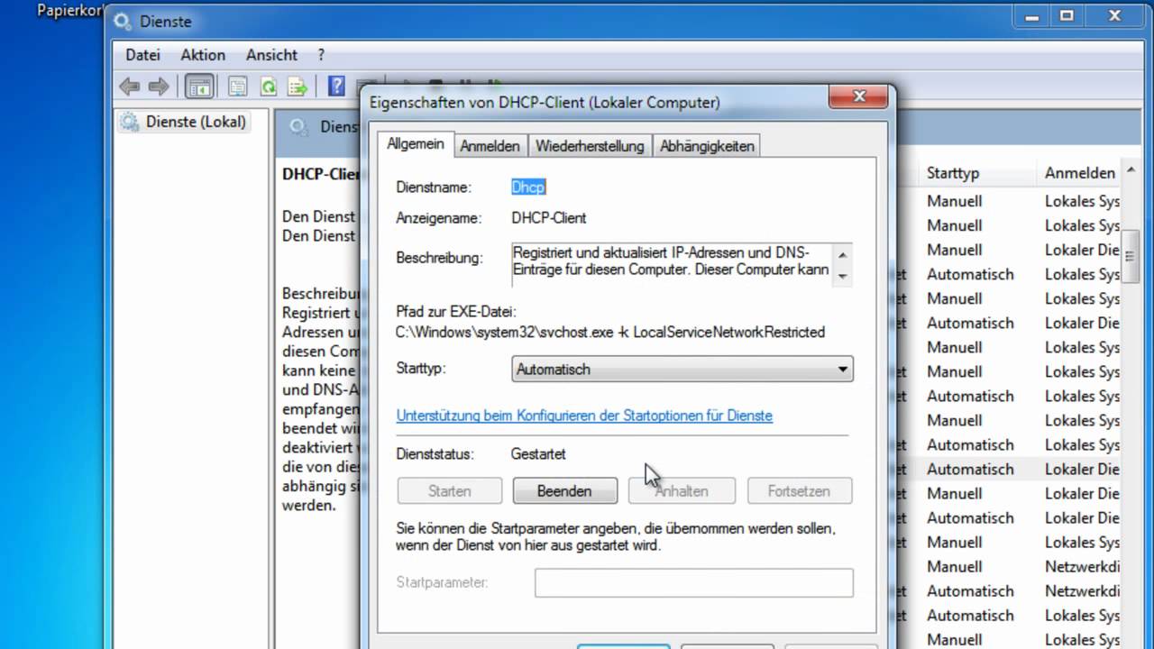The height and width of the screenshot is (649, 1154).
Task: Refresh the services list using the green refresh icon
Action: (x=268, y=87)
